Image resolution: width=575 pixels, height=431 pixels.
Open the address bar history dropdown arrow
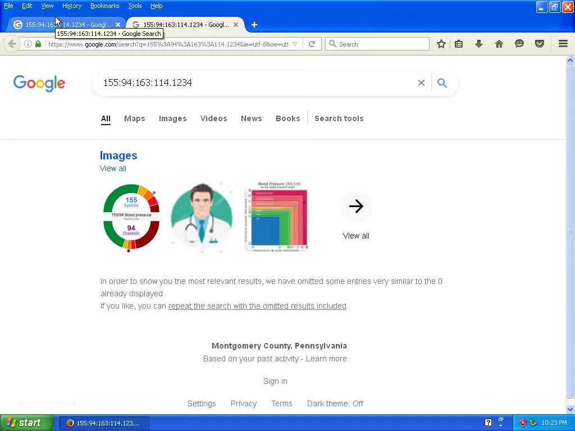tap(295, 44)
